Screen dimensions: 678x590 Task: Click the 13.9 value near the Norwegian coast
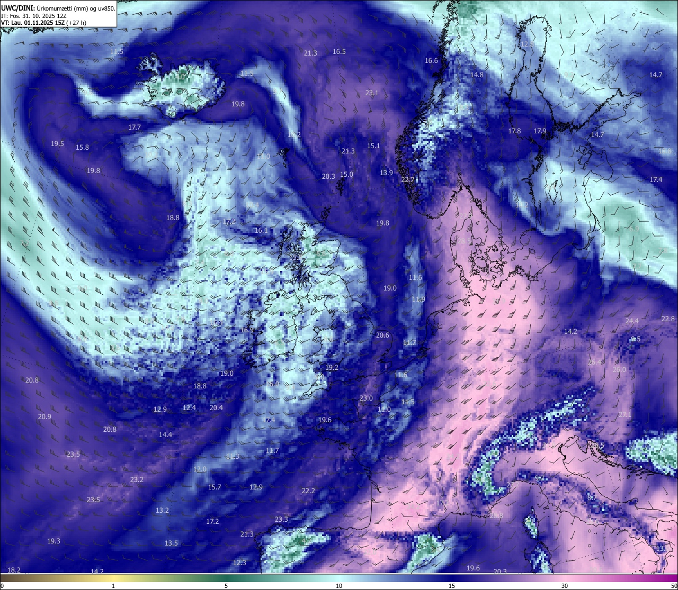[x=386, y=173]
